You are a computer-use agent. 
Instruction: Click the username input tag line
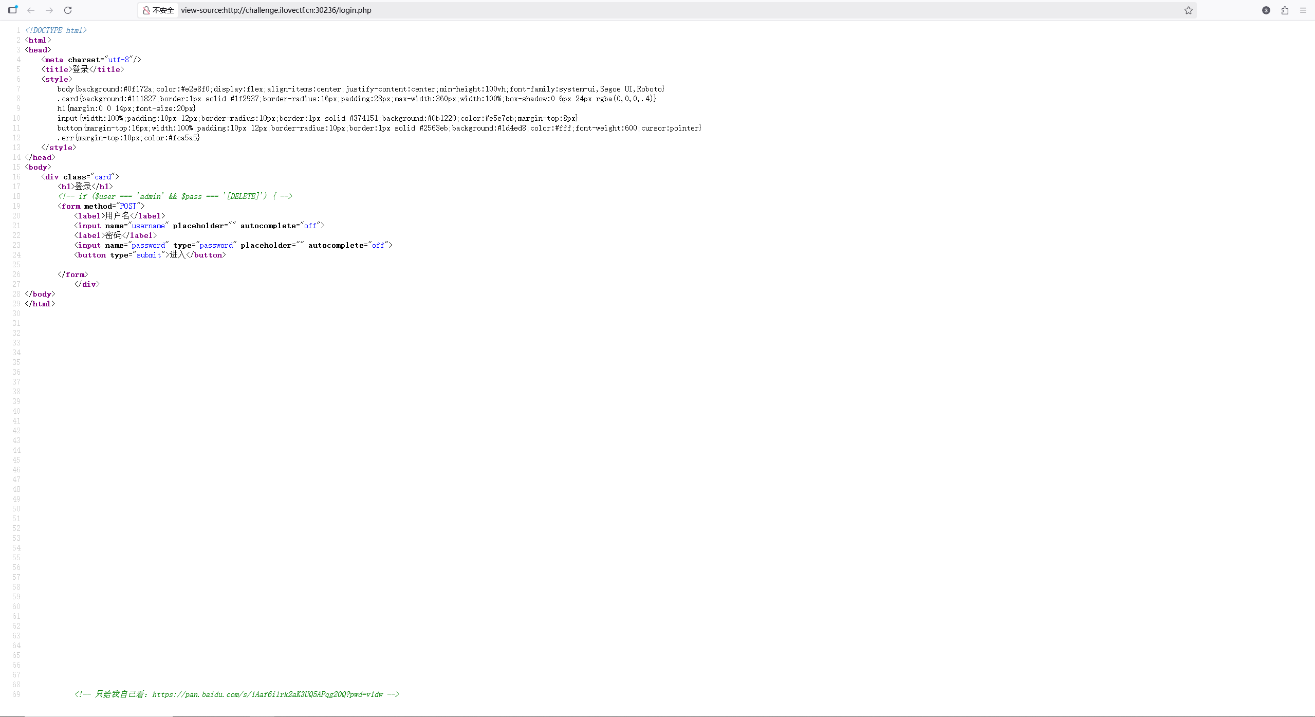pos(199,226)
